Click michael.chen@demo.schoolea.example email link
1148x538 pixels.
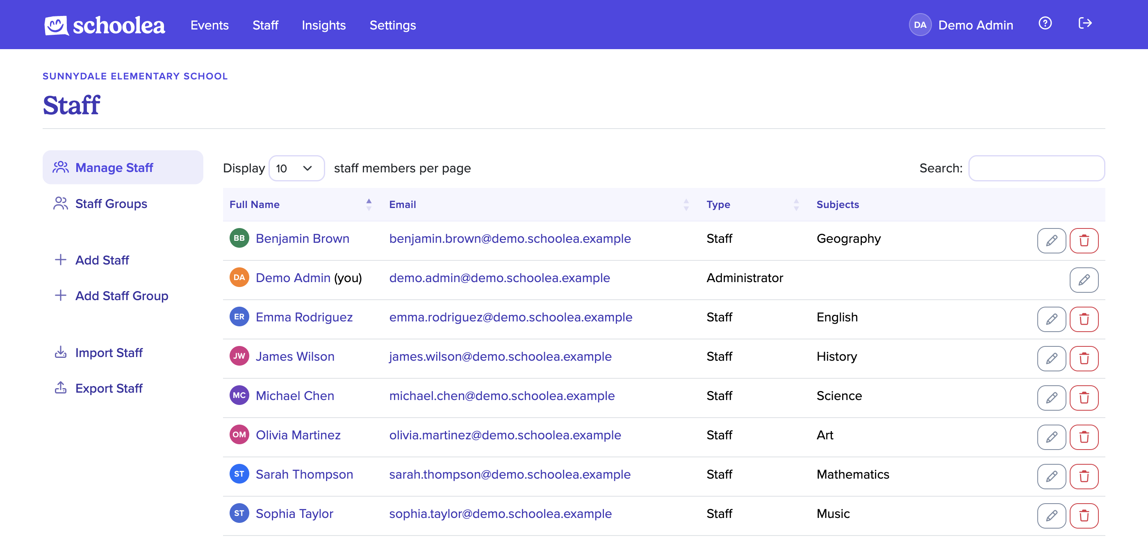pos(502,396)
